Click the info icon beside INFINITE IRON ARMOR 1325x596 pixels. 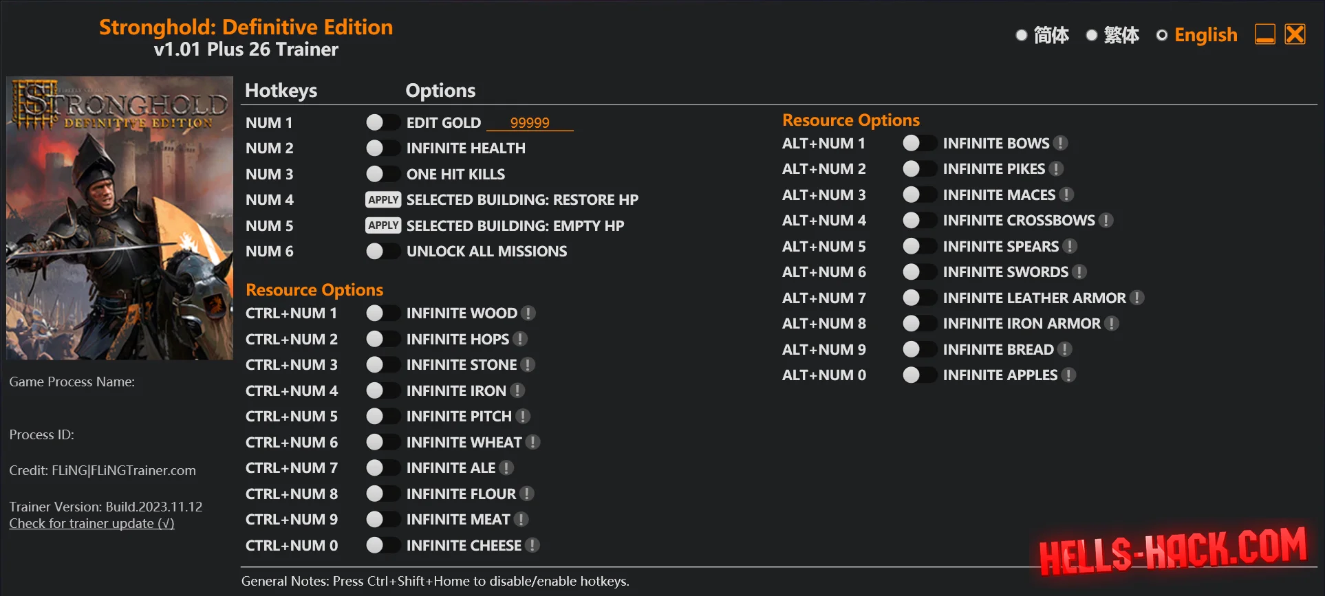[1112, 324]
